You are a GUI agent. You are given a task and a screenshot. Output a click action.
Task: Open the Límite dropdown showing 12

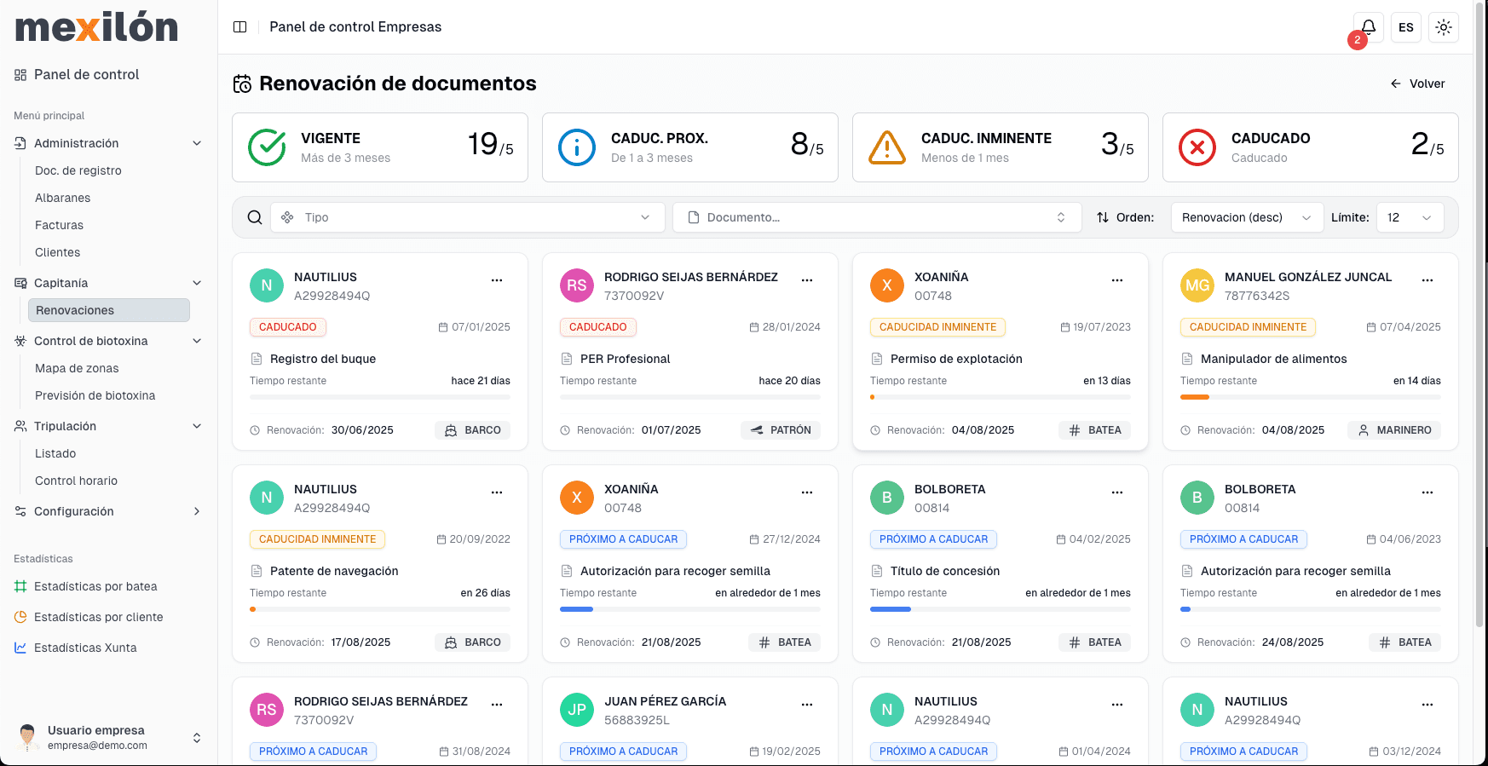[x=1410, y=217]
